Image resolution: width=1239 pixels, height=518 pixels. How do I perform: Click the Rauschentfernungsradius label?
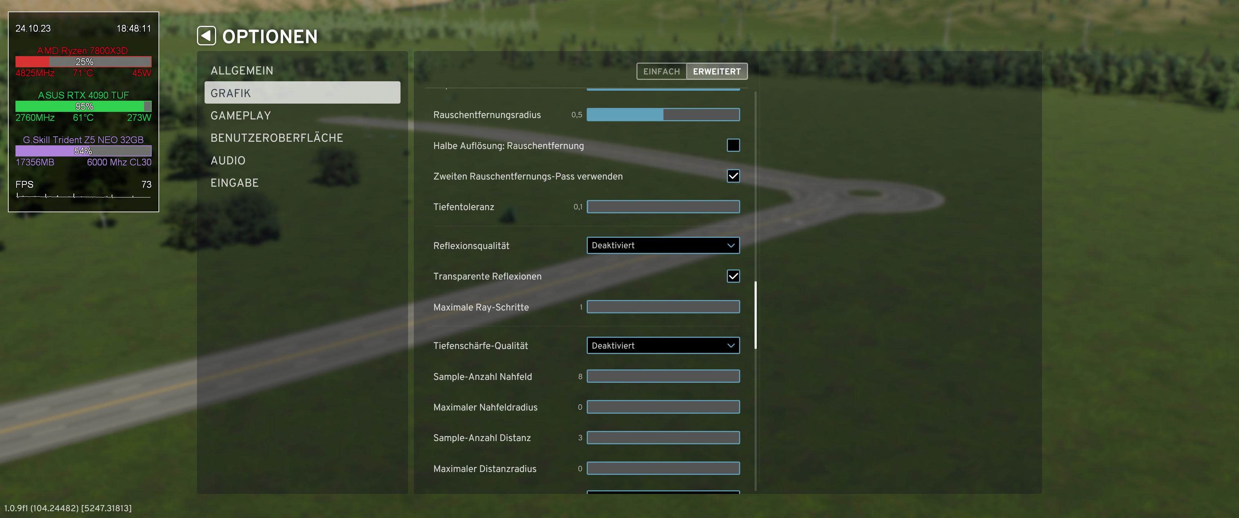tap(487, 115)
